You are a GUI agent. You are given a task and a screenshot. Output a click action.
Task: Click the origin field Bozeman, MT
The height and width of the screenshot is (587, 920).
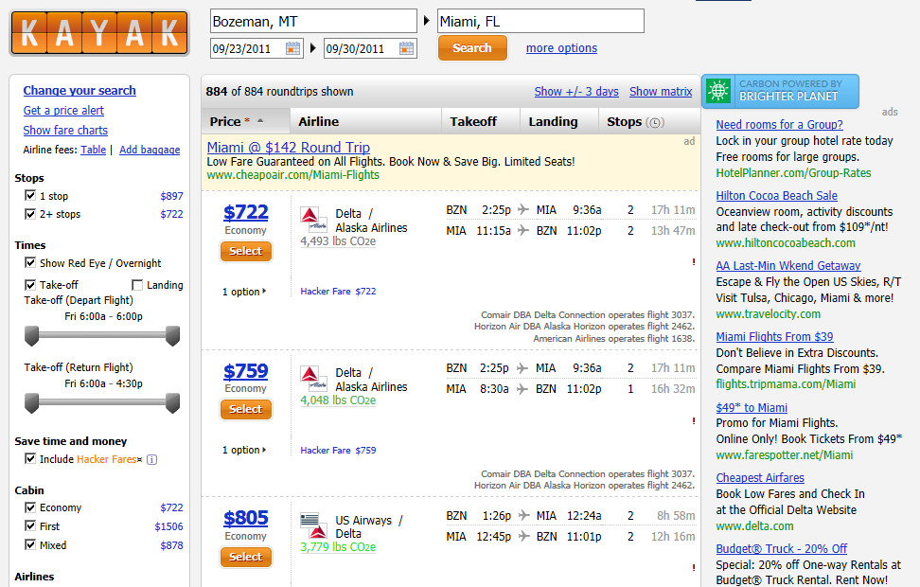pyautogui.click(x=313, y=21)
